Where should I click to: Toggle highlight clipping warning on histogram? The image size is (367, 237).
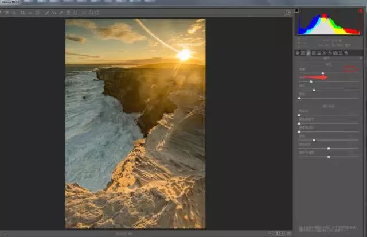(361, 10)
